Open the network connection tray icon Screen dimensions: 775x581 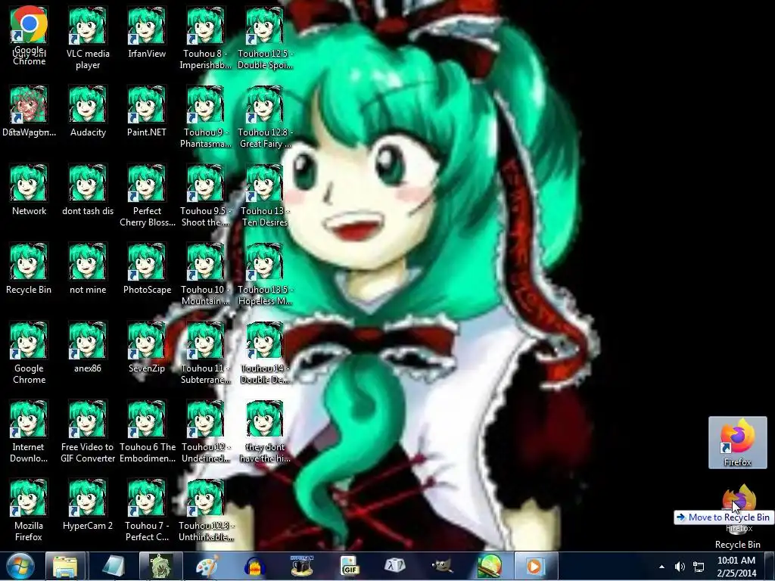pyautogui.click(x=699, y=567)
